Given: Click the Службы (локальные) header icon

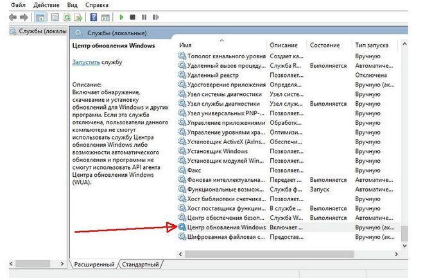Looking at the screenshot, I should tap(78, 33).
